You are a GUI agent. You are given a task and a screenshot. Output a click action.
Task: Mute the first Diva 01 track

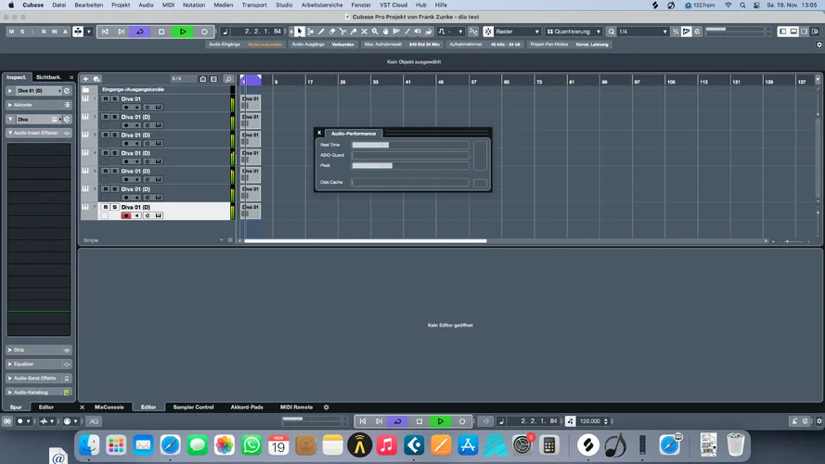pos(105,98)
